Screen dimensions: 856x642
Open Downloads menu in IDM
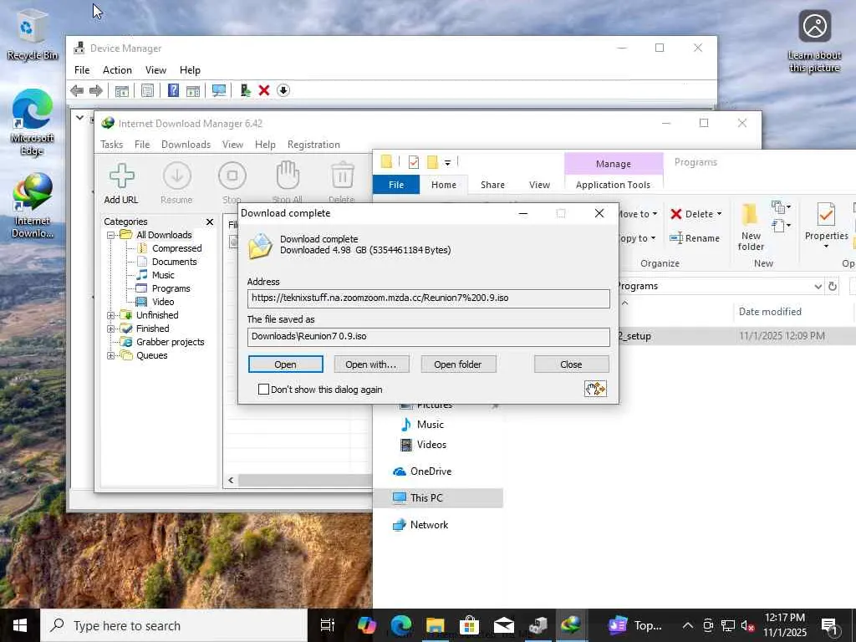click(x=186, y=144)
